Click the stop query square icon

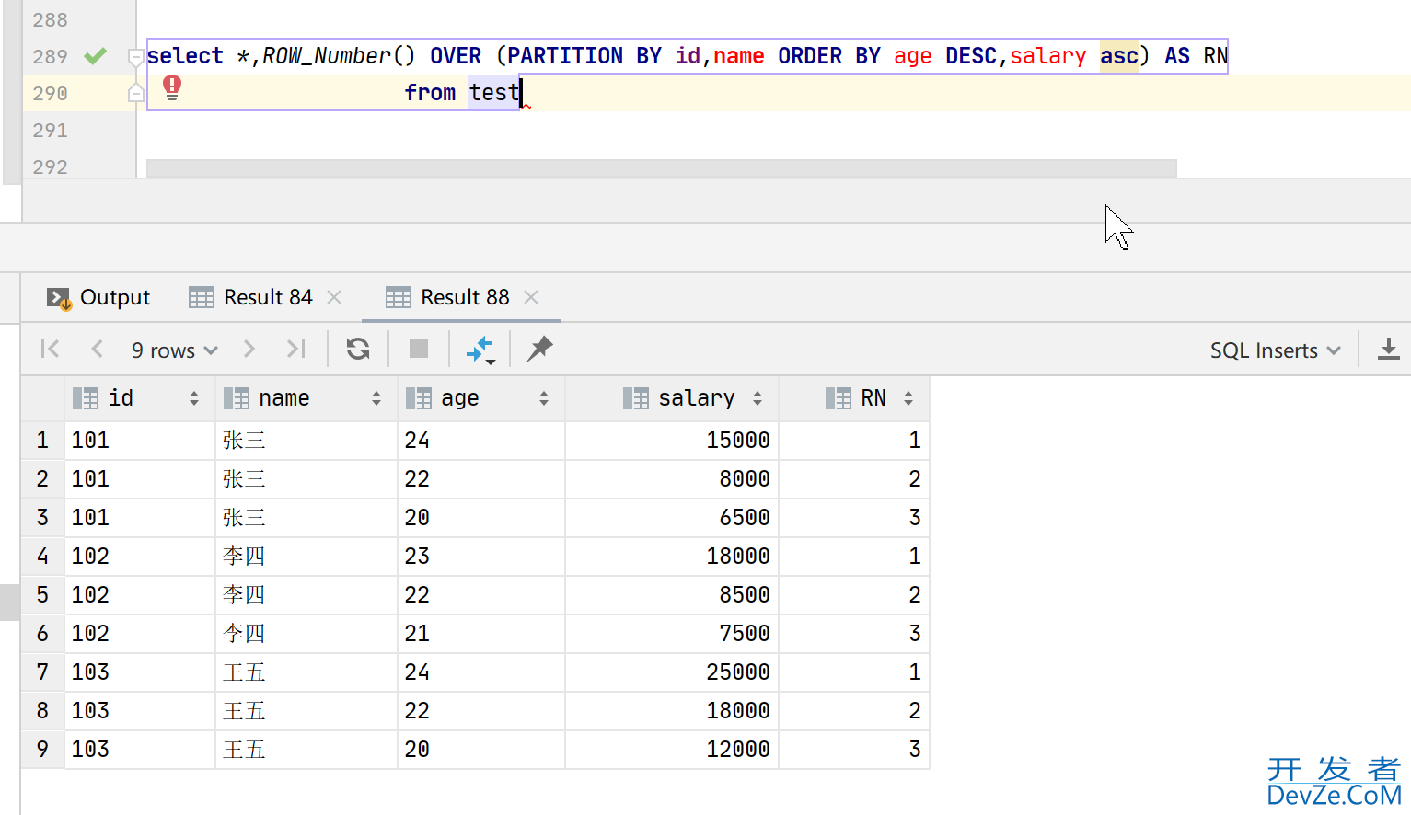click(419, 349)
